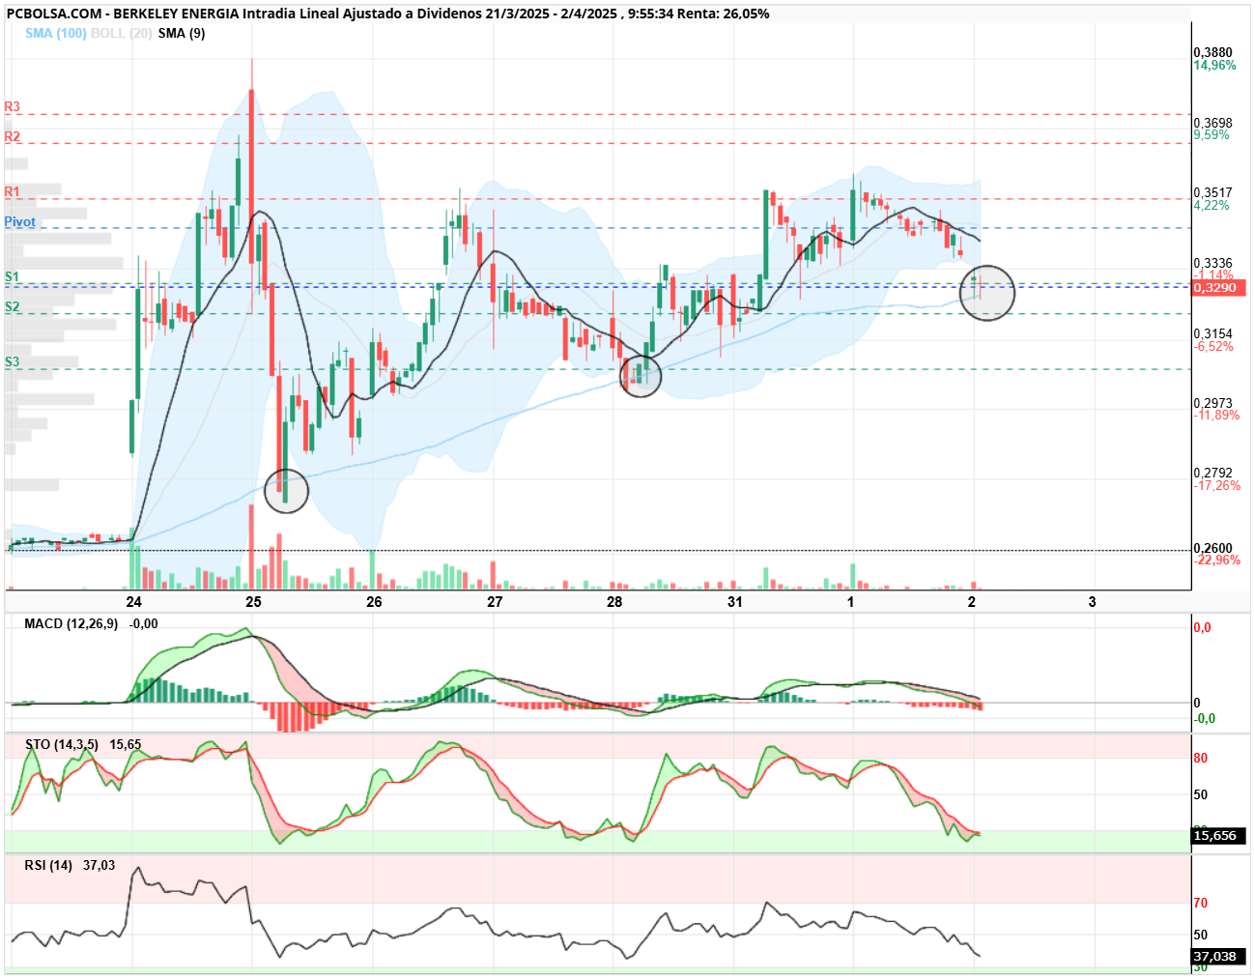This screenshot has height=979, width=1255.
Task: Select date 27 on the time axis
Action: coord(495,601)
